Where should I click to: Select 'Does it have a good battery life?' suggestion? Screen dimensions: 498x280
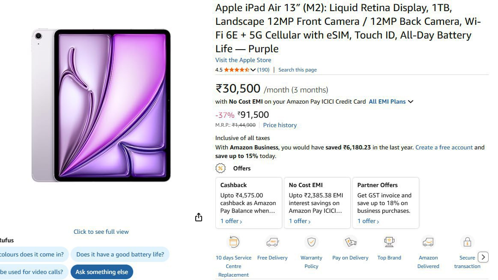click(x=120, y=254)
